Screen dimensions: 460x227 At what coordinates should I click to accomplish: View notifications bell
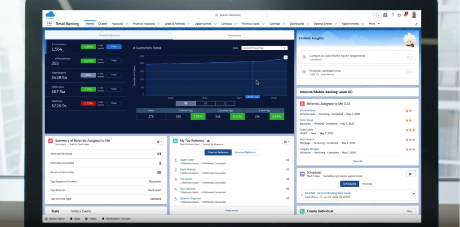tap(406, 15)
